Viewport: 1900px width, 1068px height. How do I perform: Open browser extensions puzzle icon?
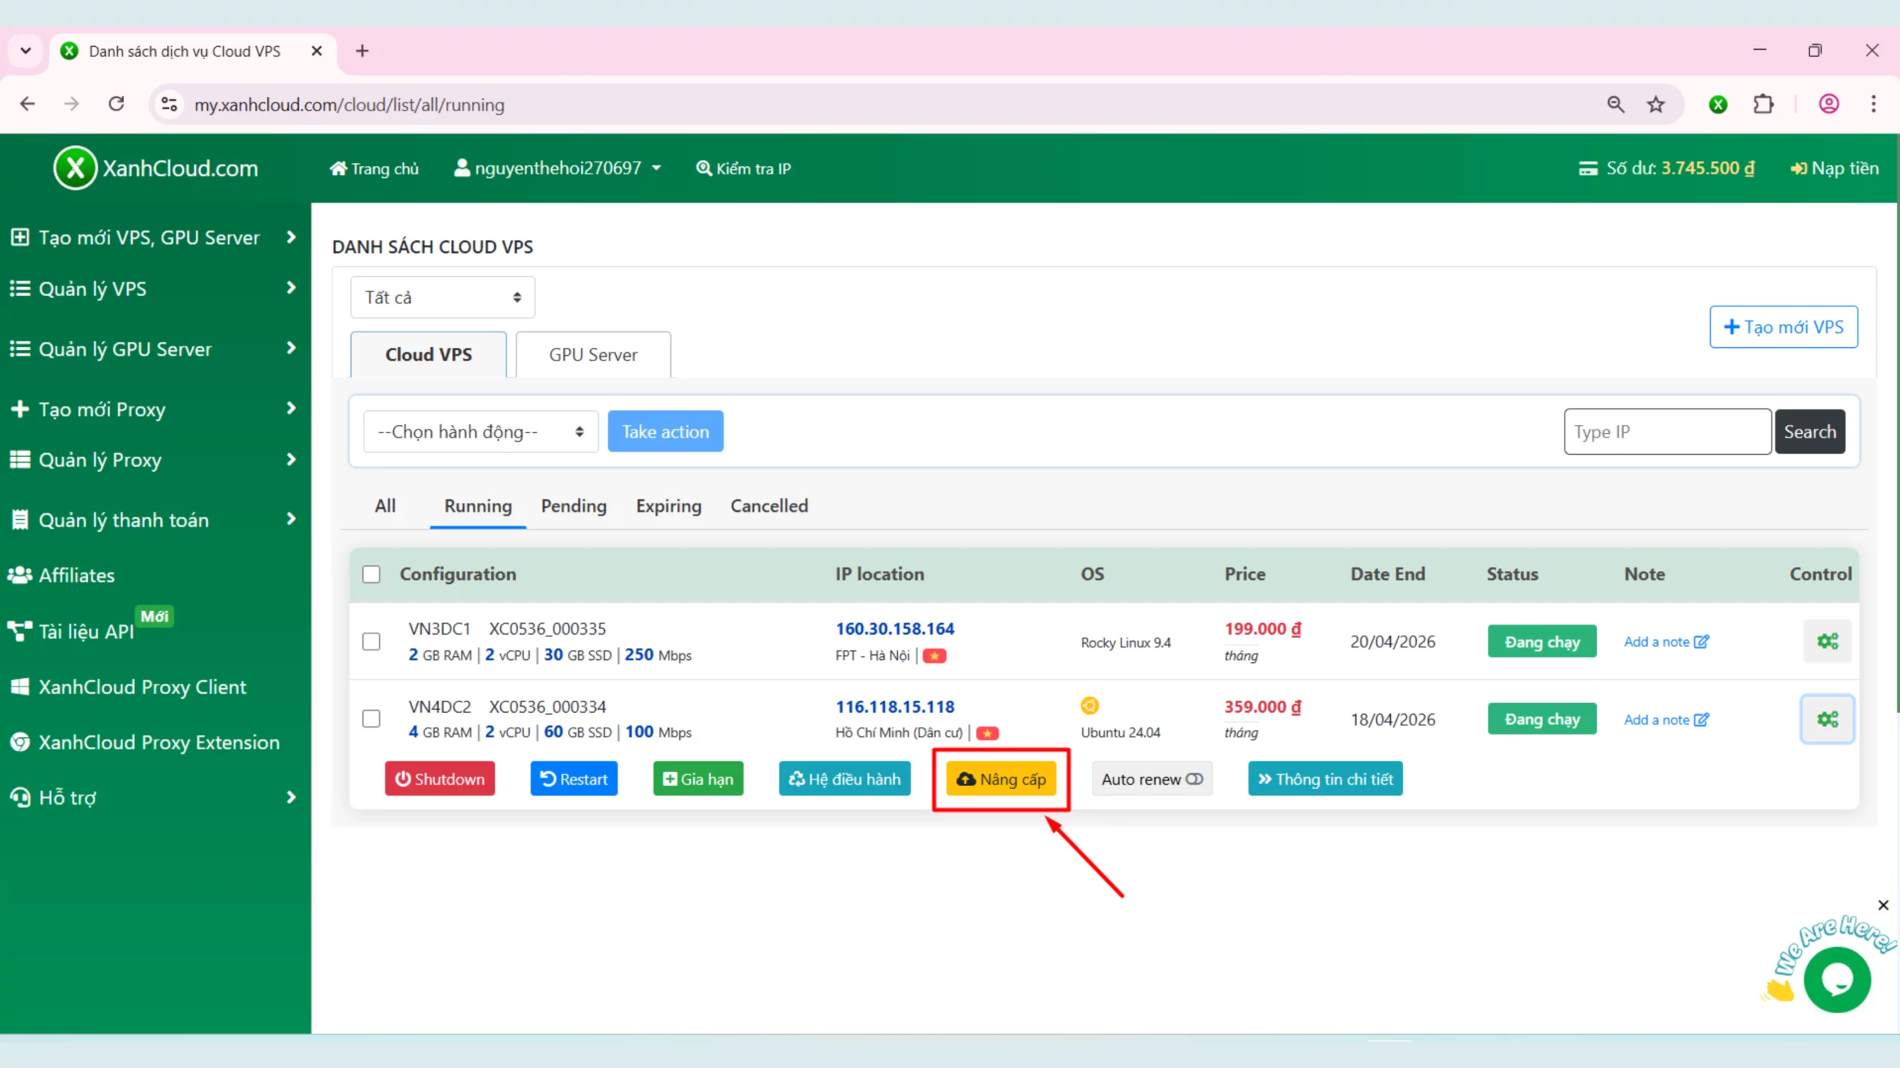pyautogui.click(x=1763, y=105)
